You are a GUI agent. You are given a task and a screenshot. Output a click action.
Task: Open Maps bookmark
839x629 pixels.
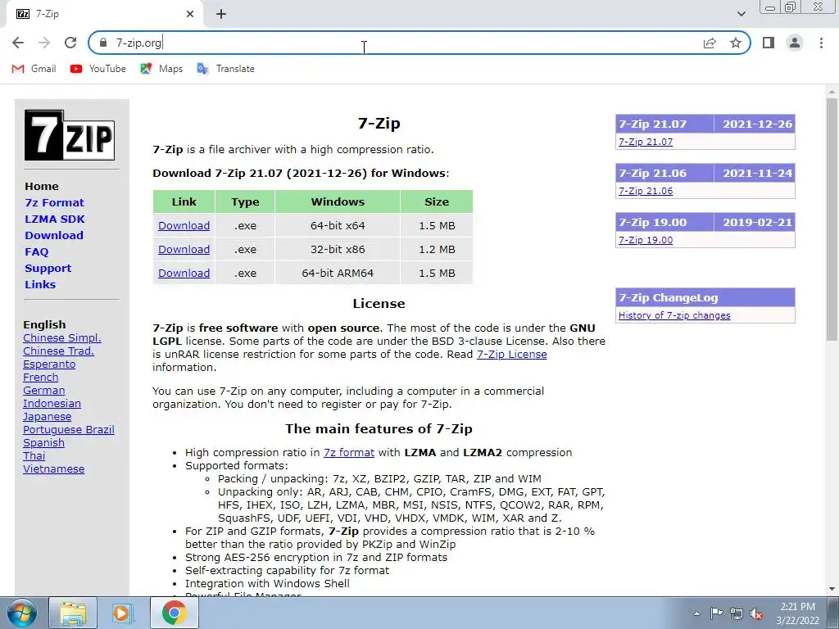[161, 69]
